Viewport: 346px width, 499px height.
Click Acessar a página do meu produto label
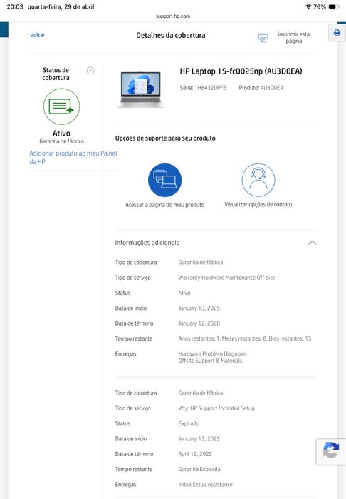164,205
